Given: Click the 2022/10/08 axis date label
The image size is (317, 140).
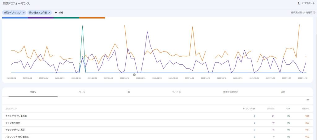Looking at the screenshot, I should [189, 78].
